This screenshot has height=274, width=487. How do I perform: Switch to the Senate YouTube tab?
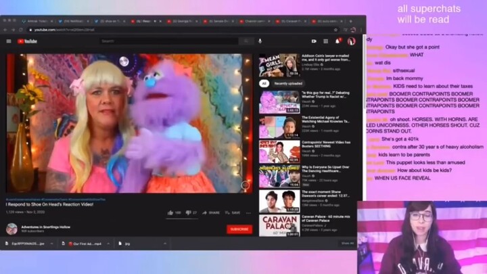(219, 21)
